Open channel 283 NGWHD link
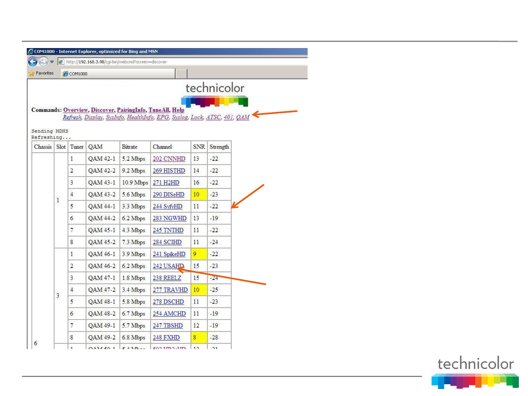The width and height of the screenshot is (528, 396). [170, 218]
